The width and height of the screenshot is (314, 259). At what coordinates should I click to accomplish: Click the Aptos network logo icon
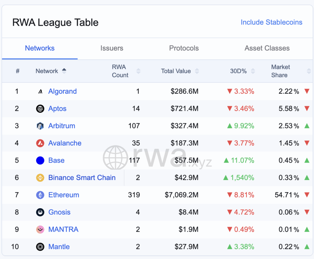tap(40, 109)
